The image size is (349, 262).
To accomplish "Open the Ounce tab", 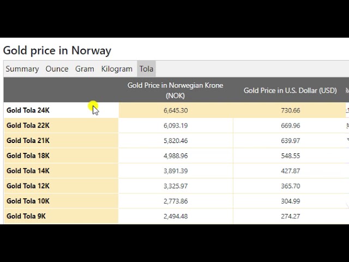I will pos(57,69).
